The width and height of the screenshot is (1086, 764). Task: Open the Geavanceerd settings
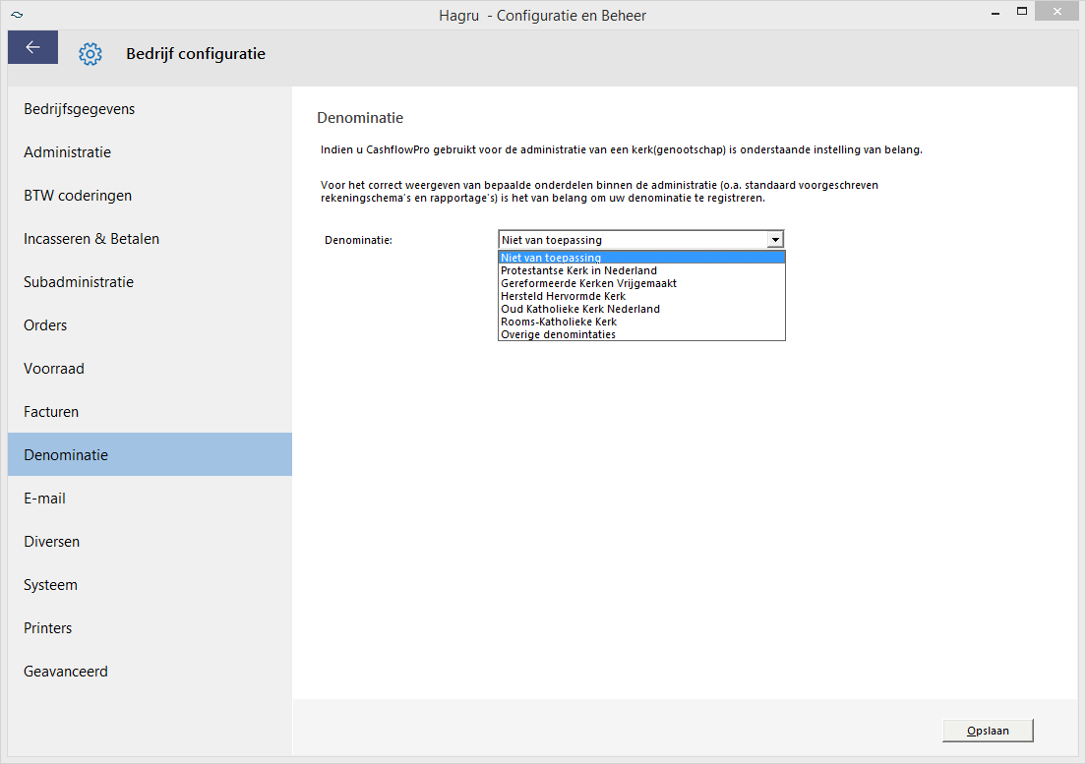click(x=150, y=672)
